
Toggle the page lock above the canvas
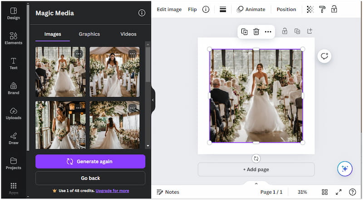(285, 31)
